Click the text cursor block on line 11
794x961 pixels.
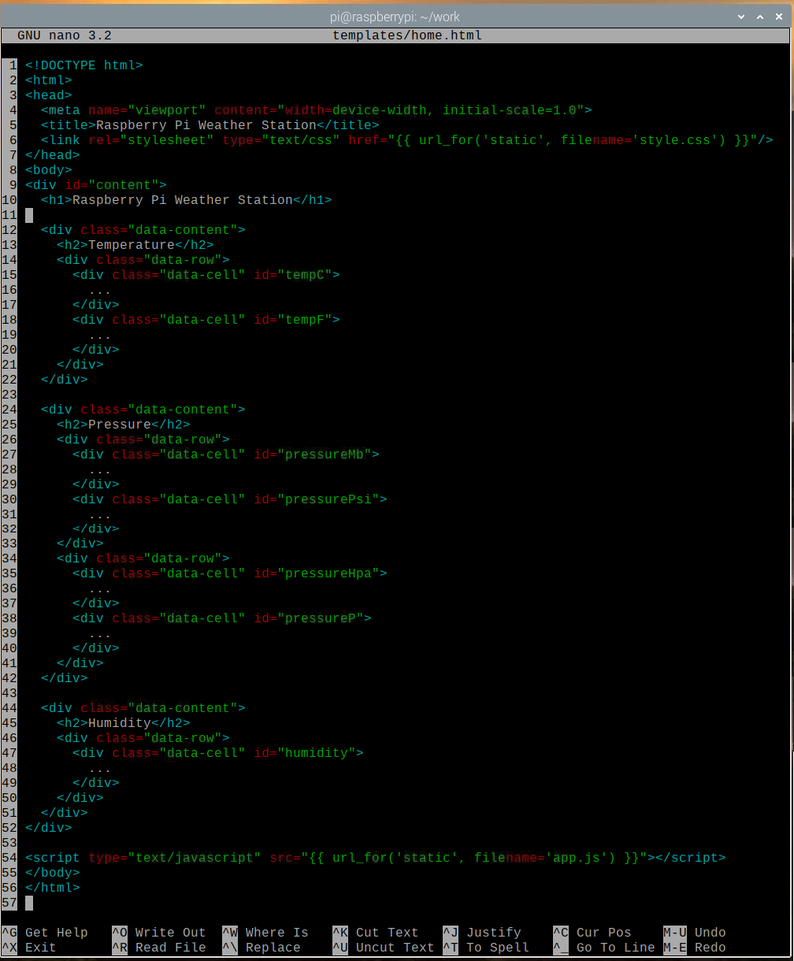tap(29, 215)
